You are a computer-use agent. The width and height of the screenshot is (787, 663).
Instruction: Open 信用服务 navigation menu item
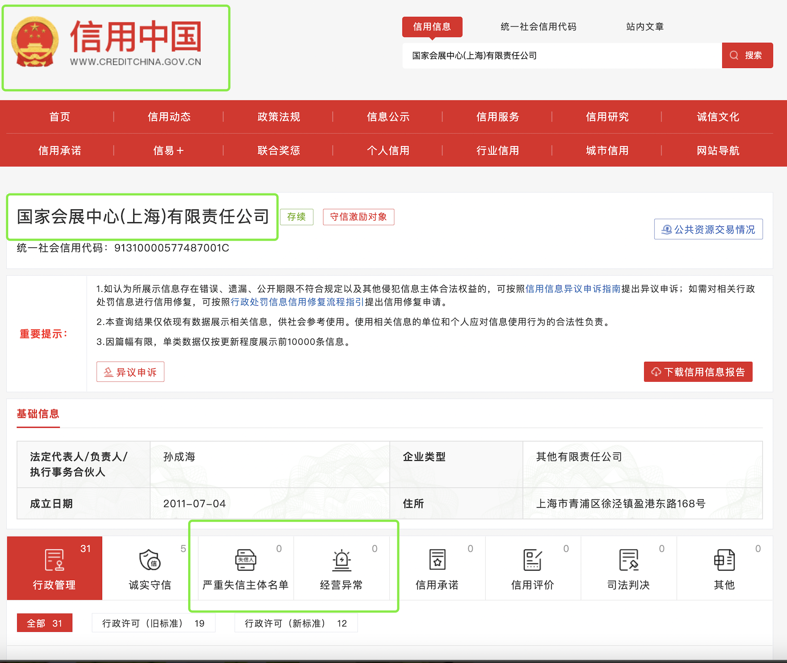pos(498,117)
